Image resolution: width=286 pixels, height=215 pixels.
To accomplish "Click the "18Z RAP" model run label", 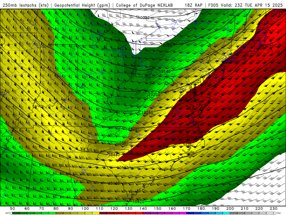I will [x=193, y=5].
